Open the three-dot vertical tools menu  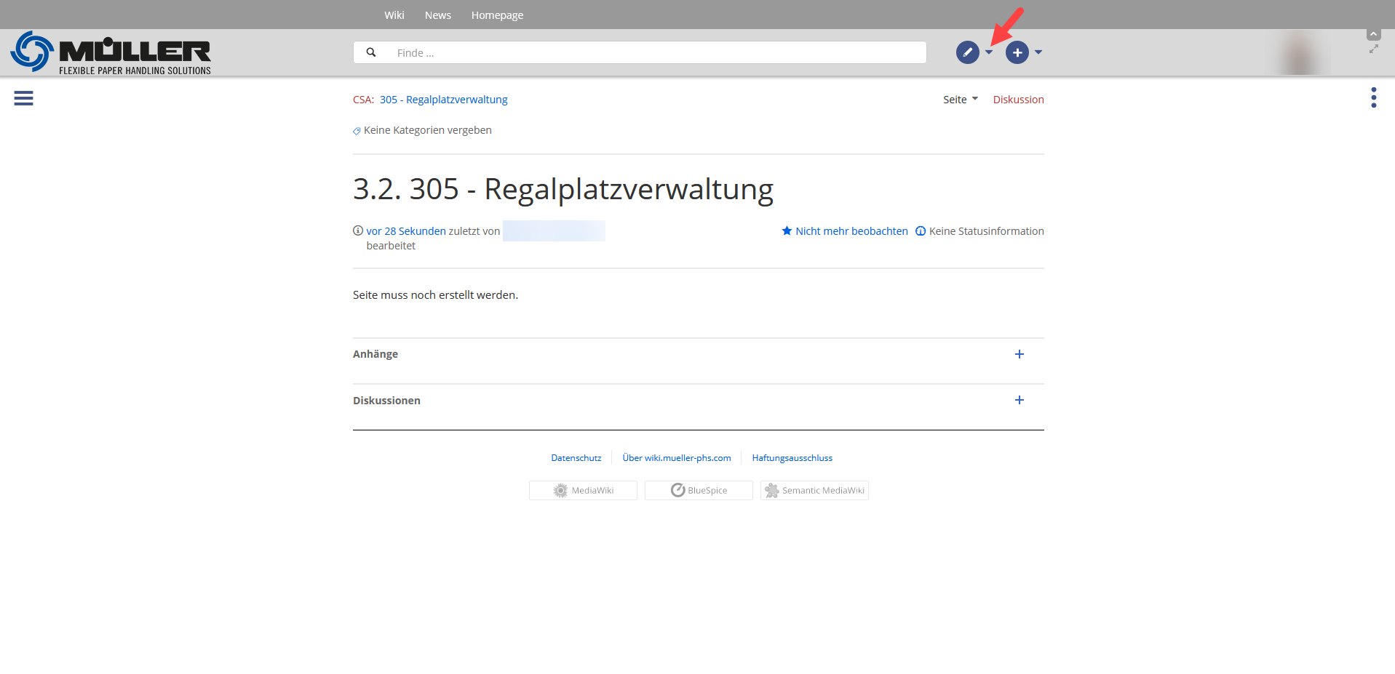1373,97
